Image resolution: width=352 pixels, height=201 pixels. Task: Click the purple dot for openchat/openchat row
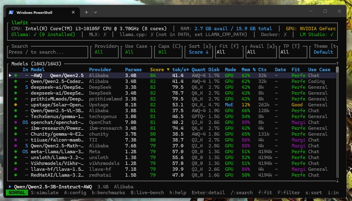point(15,122)
